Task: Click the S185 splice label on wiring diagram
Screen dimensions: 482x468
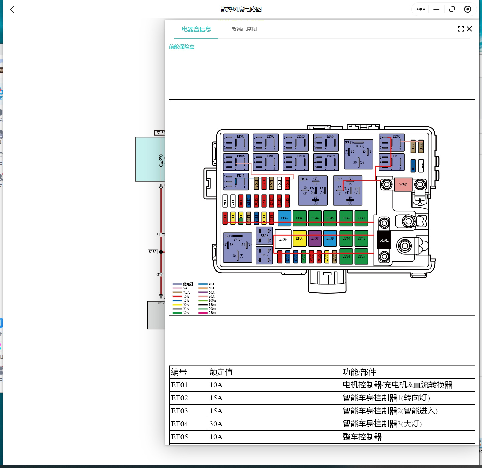Action: tap(153, 252)
